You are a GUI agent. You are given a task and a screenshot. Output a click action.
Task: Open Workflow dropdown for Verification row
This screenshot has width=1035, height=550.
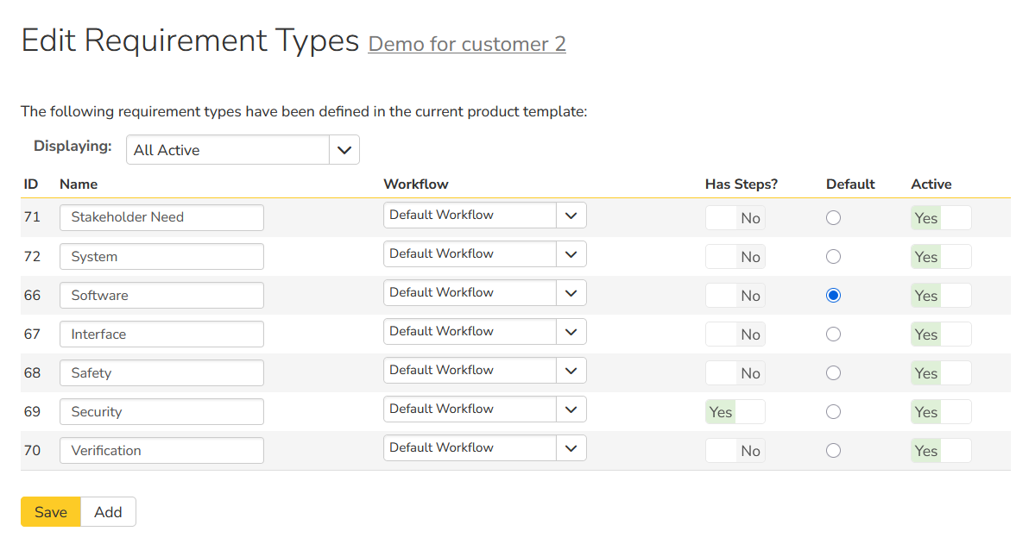coord(484,448)
